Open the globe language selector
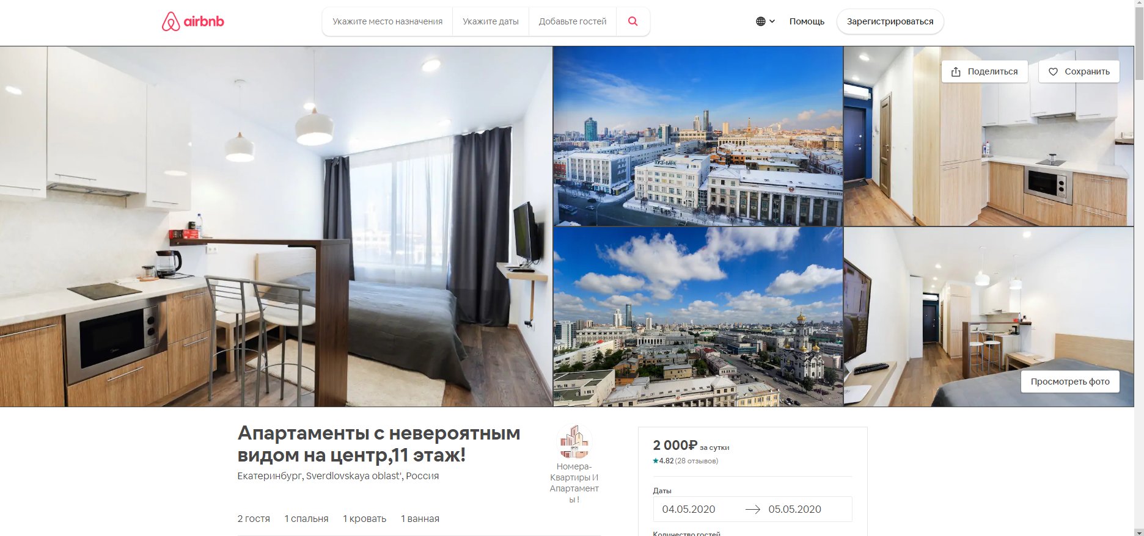Screen dimensions: 1144x536 (765, 21)
